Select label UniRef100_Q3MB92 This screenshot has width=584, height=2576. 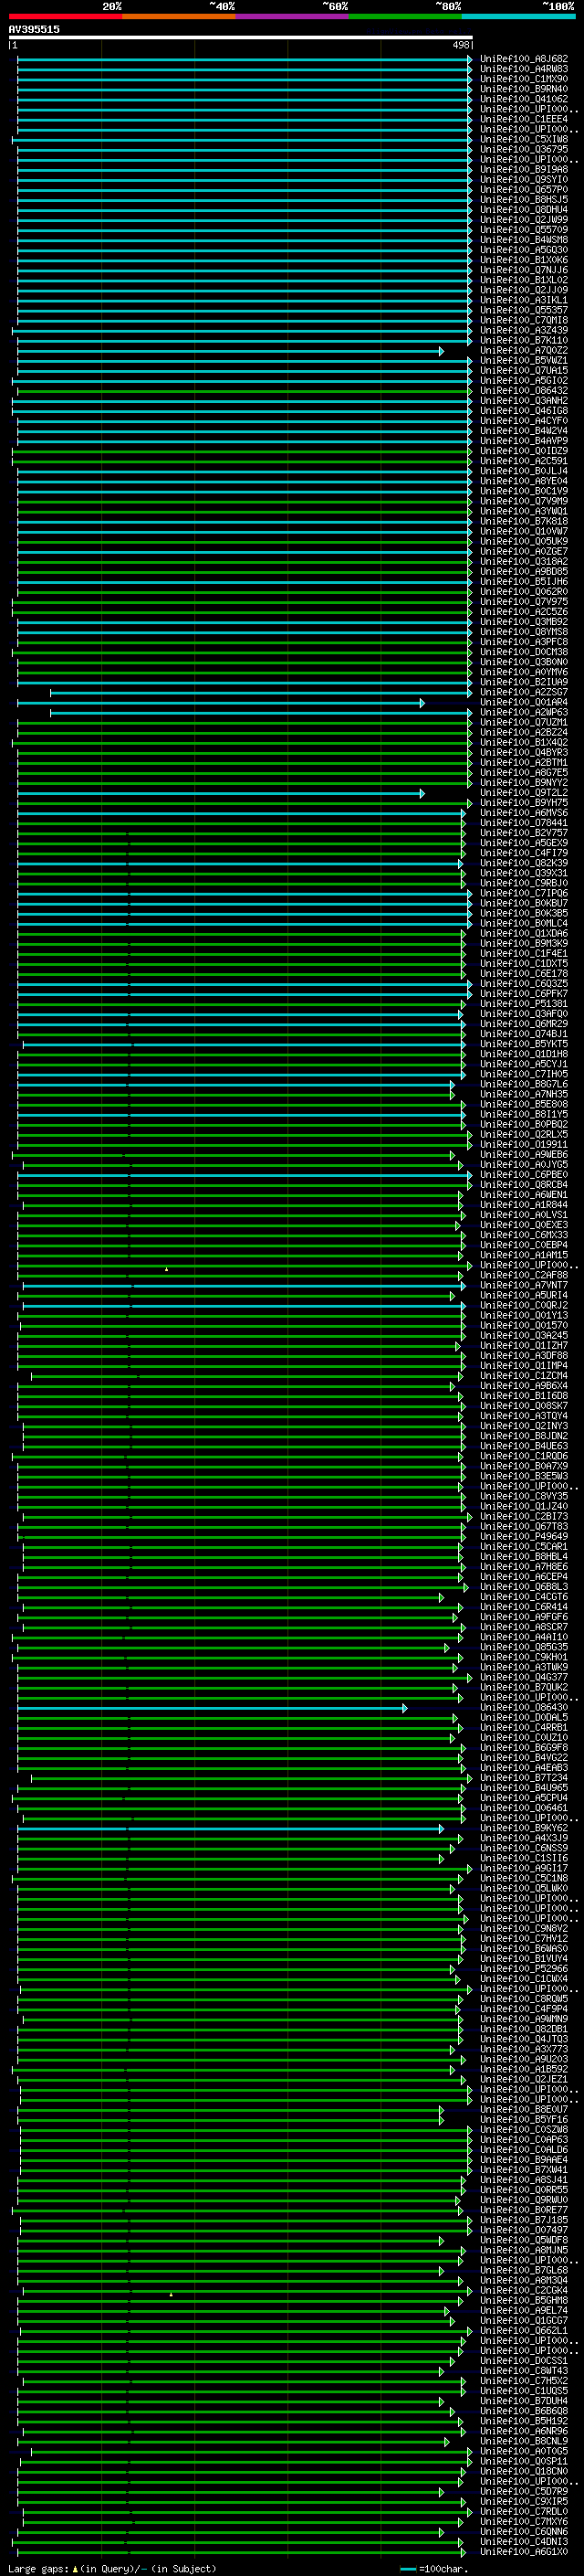pos(524,622)
